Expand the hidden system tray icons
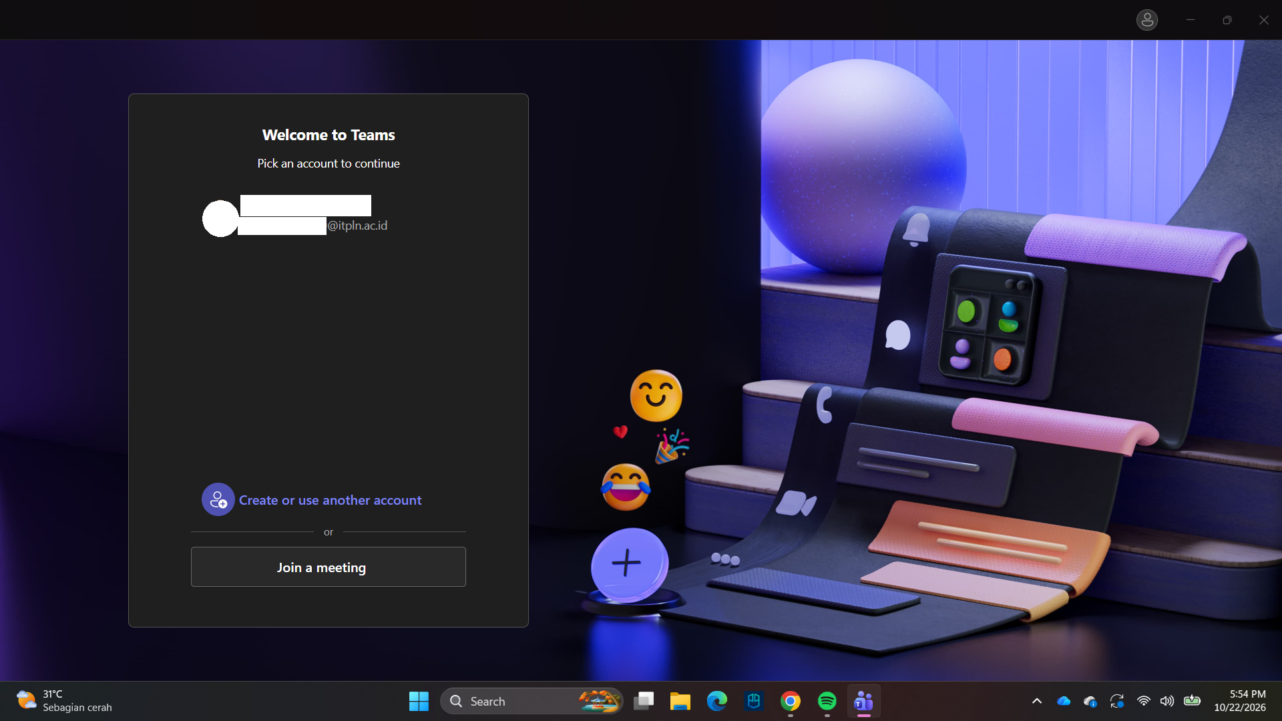1282x721 pixels. [x=1037, y=701]
